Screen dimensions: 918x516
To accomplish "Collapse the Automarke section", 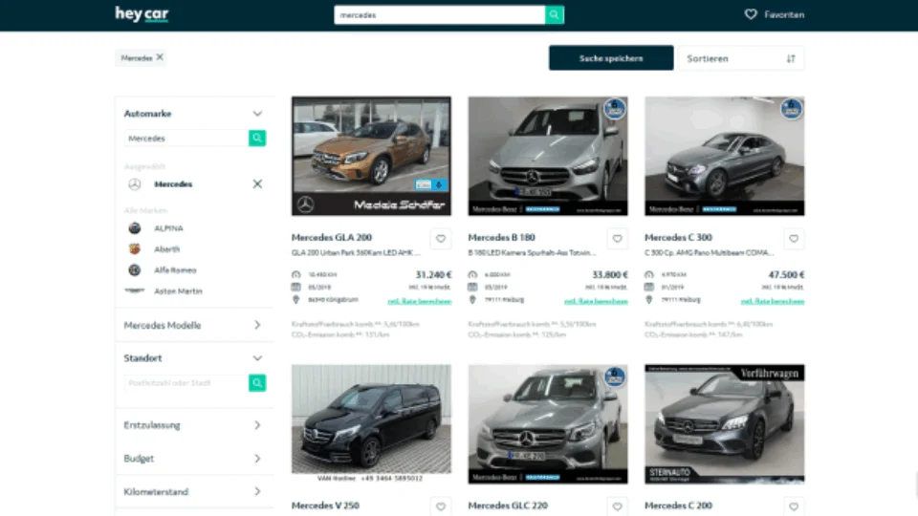I will (x=257, y=114).
